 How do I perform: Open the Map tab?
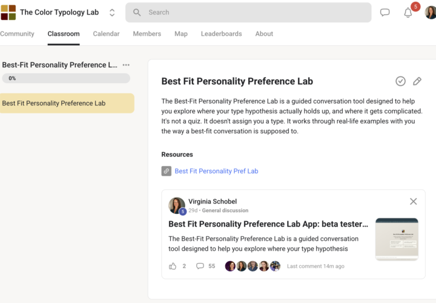click(181, 34)
